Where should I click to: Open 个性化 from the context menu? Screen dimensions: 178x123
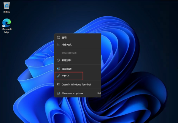click(65, 76)
